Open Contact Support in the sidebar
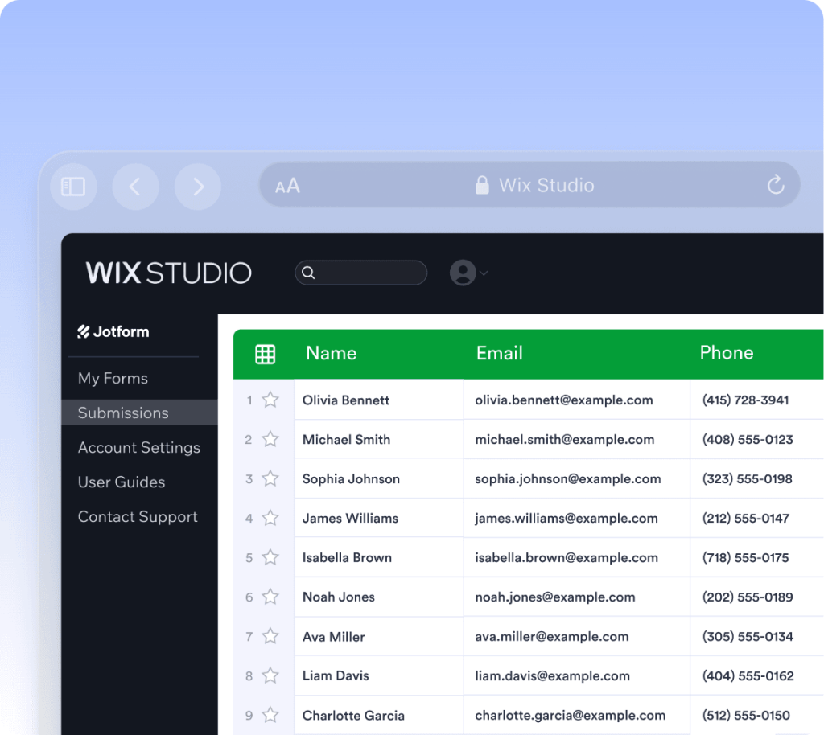 [138, 516]
